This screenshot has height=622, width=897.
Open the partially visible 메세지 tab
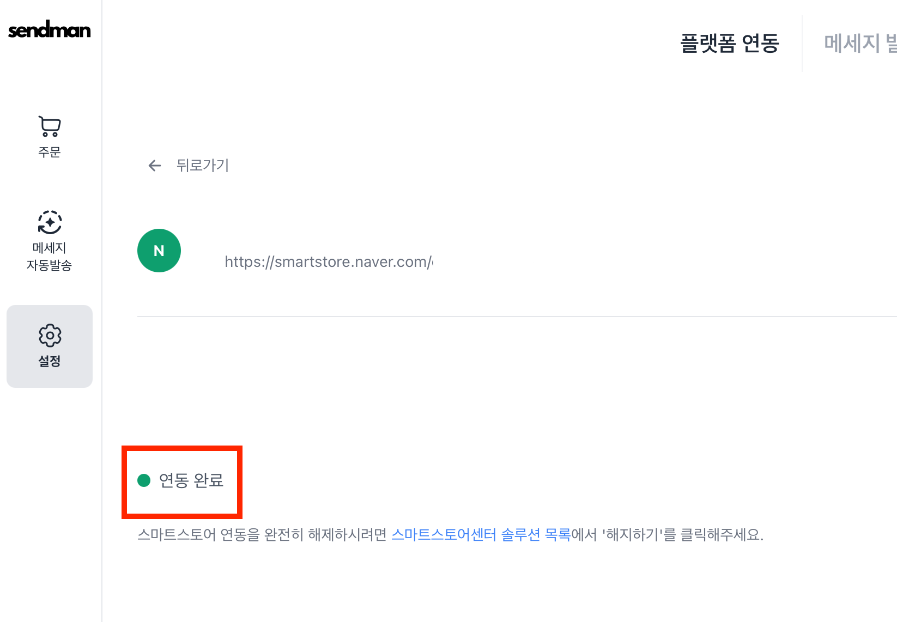(859, 44)
